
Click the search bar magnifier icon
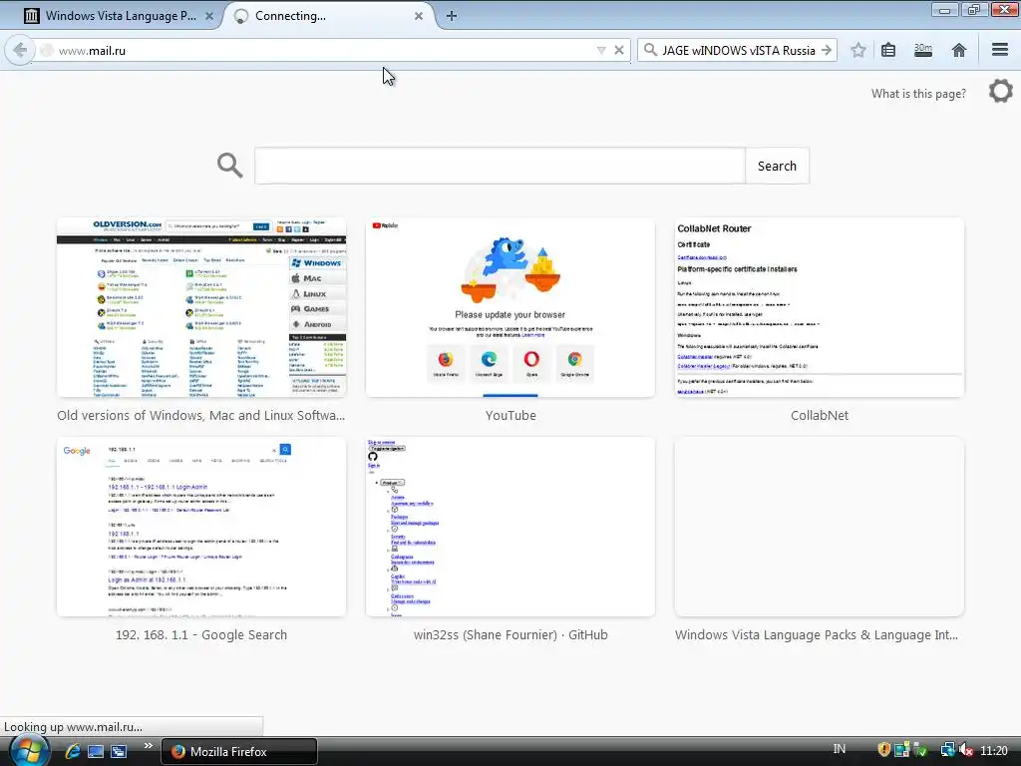pos(650,50)
